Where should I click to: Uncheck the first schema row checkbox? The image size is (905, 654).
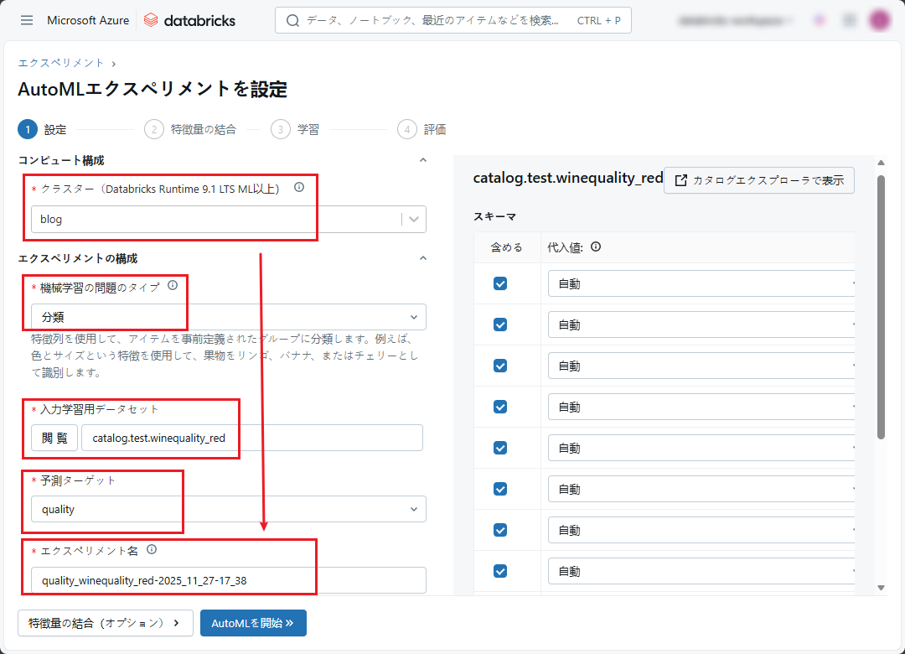[500, 283]
